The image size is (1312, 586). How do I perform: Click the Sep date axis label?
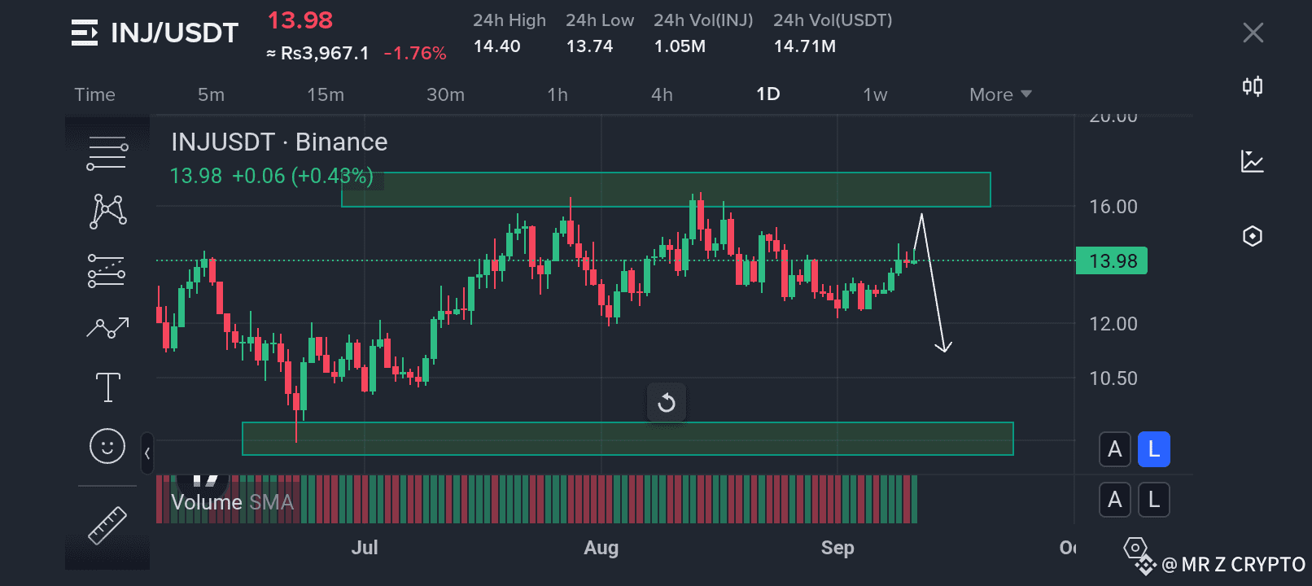(837, 548)
